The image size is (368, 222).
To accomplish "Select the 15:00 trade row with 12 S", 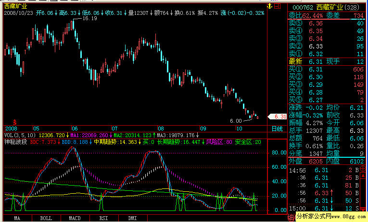I will click(x=324, y=209).
